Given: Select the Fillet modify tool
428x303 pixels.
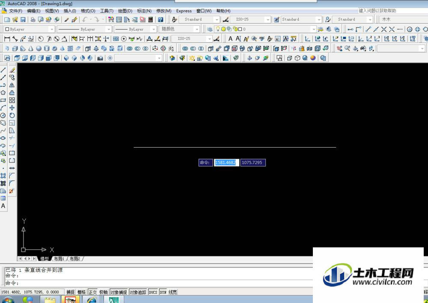Looking at the screenshot, I should (x=12, y=183).
